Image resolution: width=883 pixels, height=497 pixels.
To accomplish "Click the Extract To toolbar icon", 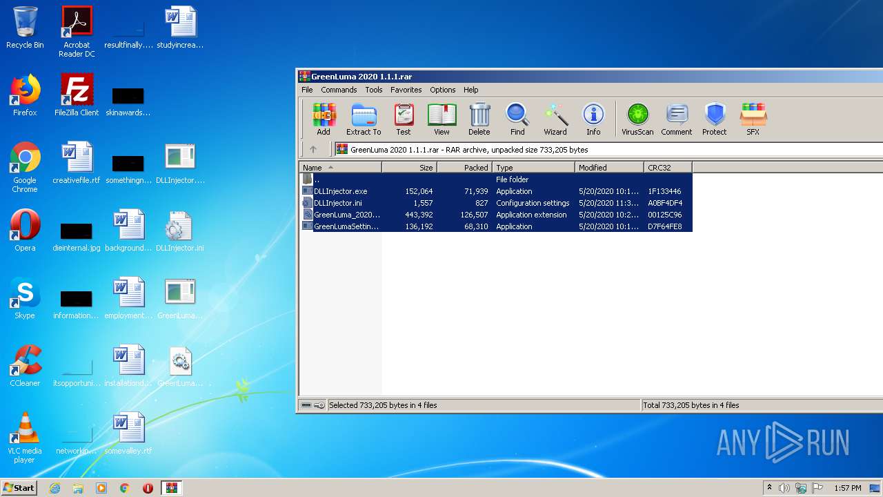I will click(x=364, y=119).
